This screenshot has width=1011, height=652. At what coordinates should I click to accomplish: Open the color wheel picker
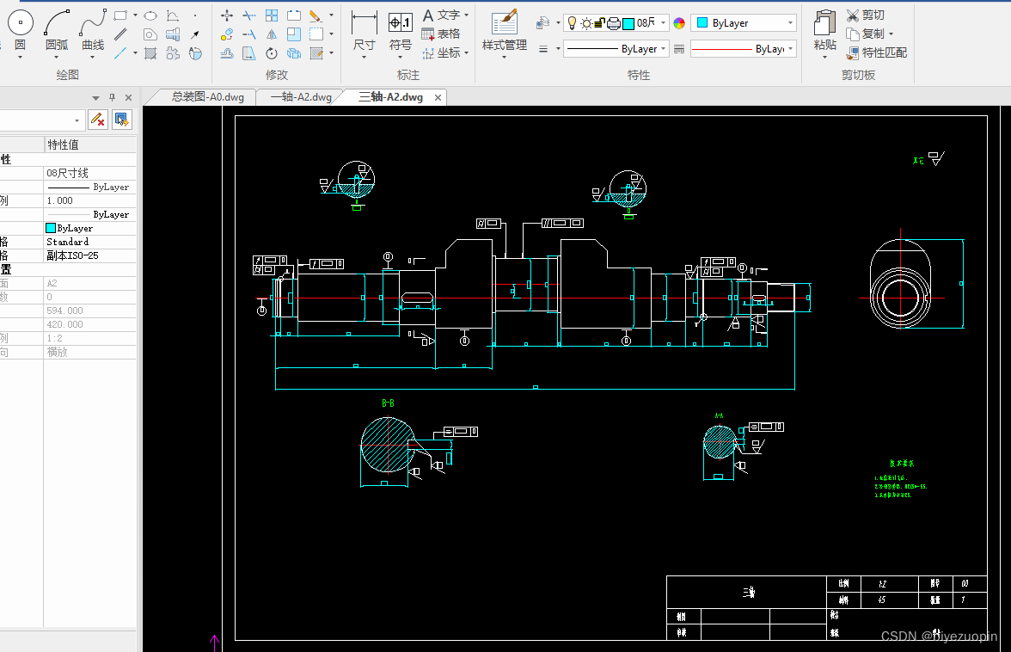pyautogui.click(x=679, y=23)
